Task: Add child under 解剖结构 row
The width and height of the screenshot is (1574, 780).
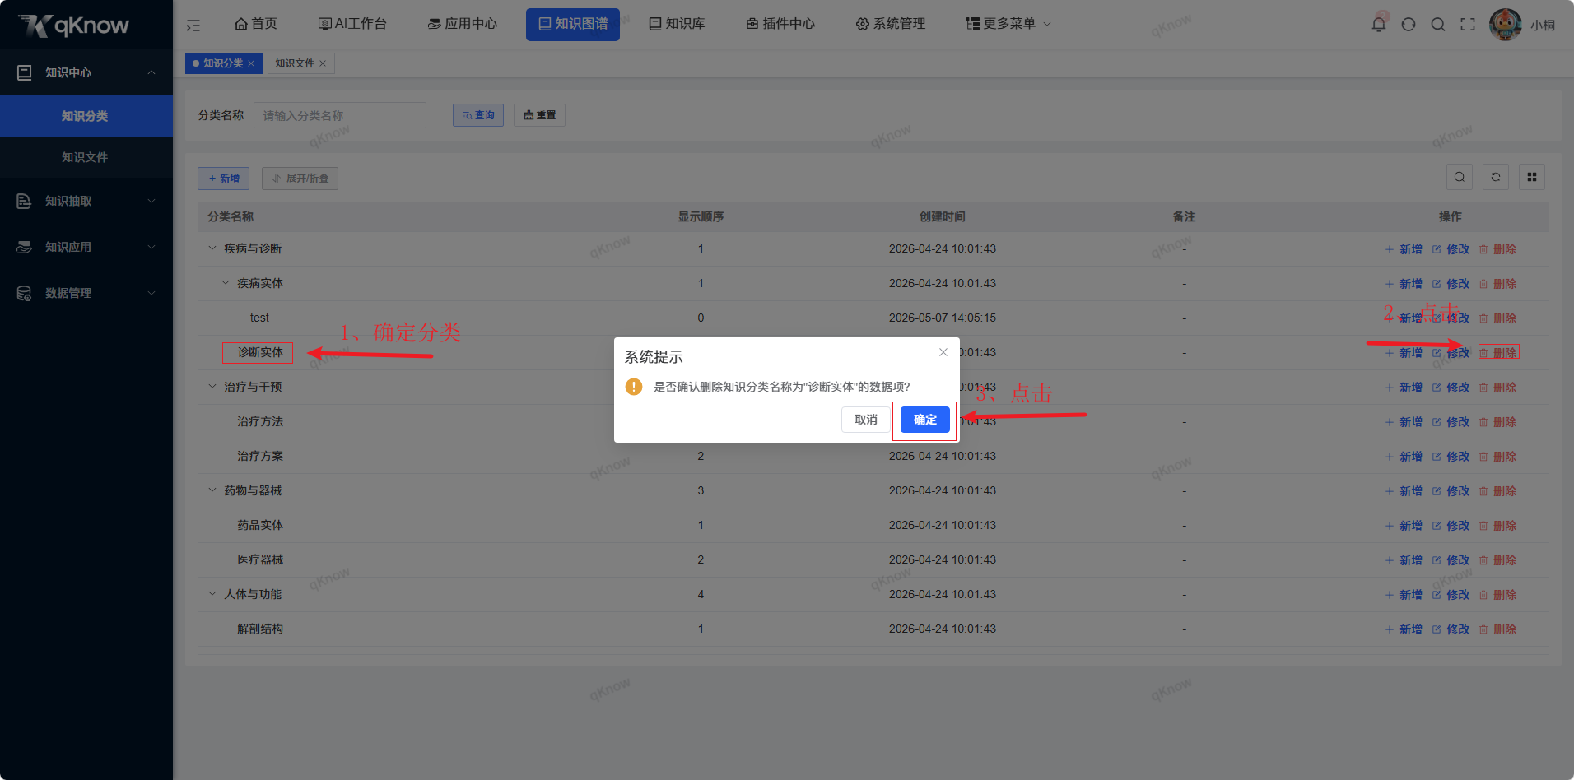Action: coord(1404,629)
